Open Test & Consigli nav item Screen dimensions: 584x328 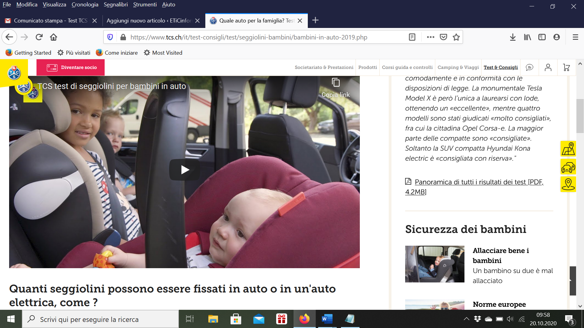click(501, 67)
